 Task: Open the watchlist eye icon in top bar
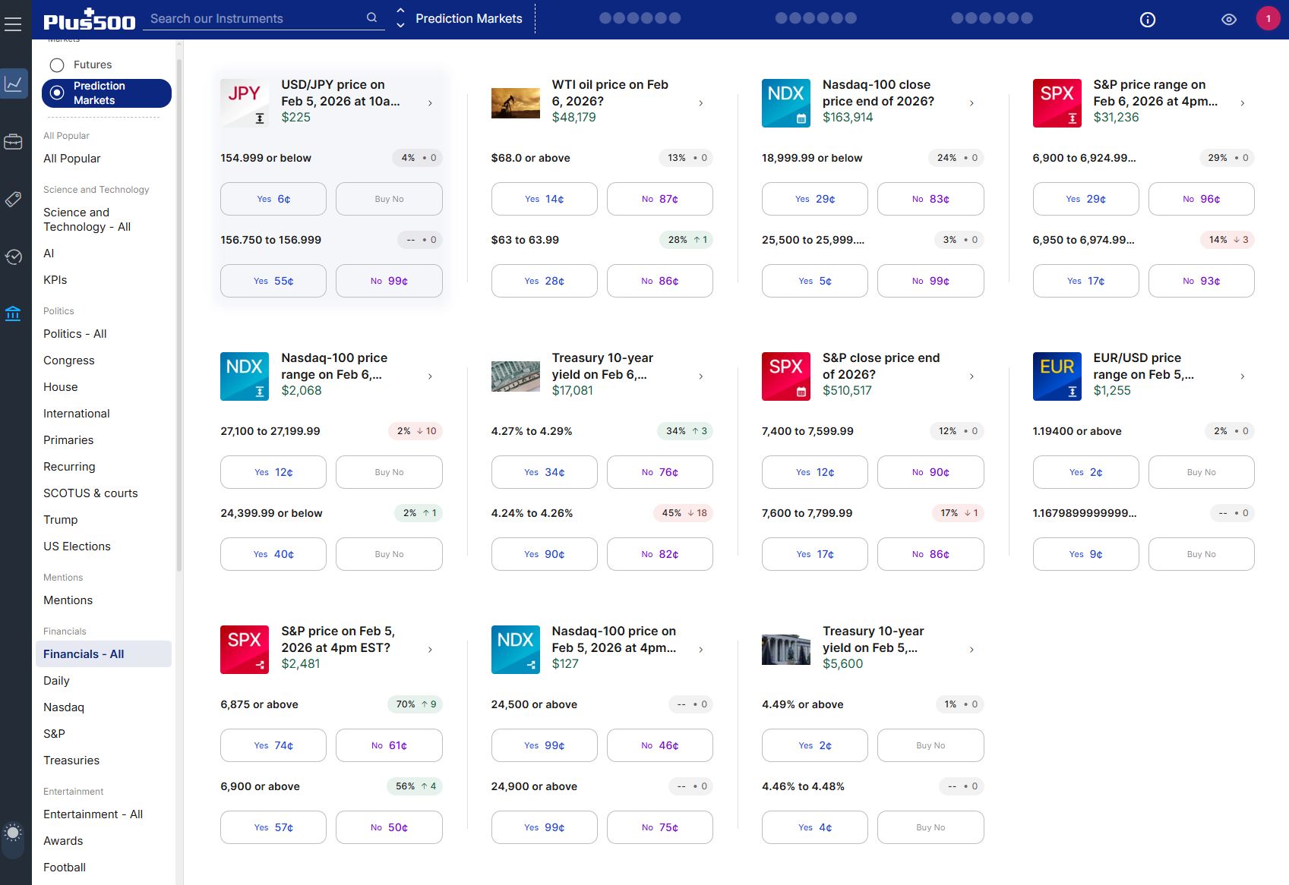click(x=1229, y=19)
